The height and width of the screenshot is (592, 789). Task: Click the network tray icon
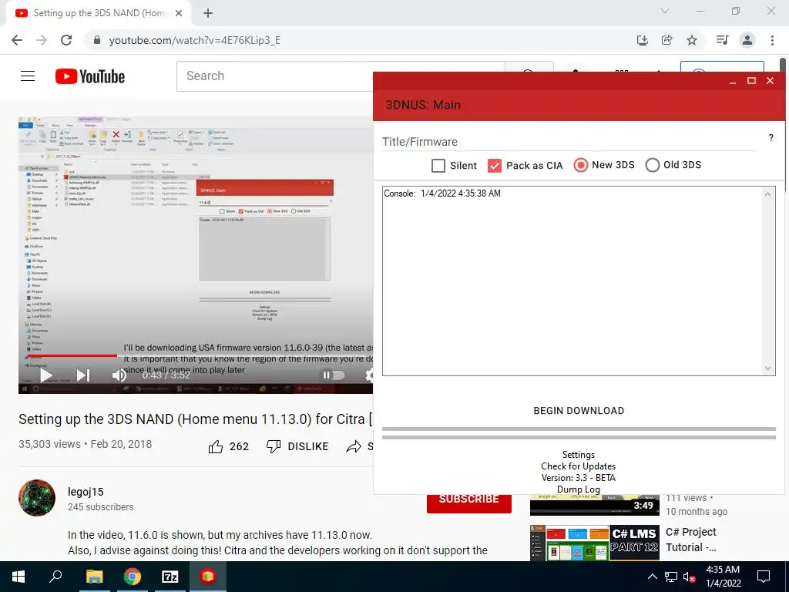[x=671, y=577]
